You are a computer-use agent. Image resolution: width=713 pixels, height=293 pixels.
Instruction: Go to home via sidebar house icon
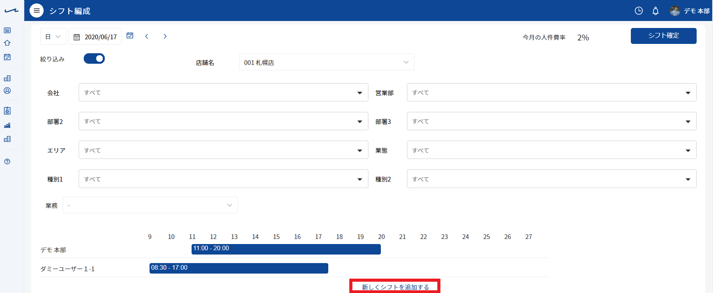click(7, 43)
